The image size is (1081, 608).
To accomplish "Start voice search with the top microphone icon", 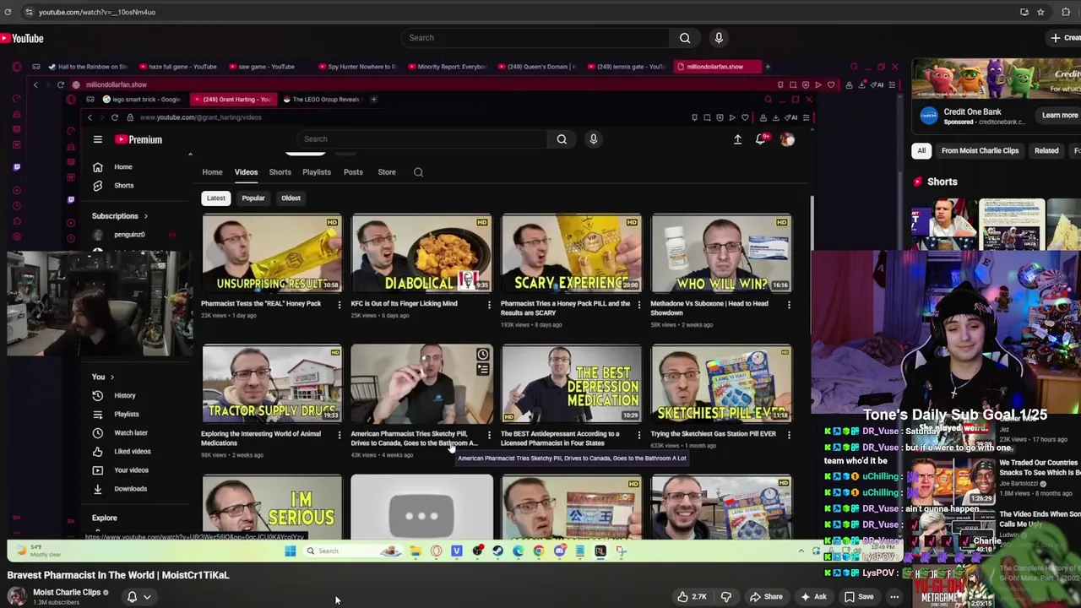I will tap(719, 38).
